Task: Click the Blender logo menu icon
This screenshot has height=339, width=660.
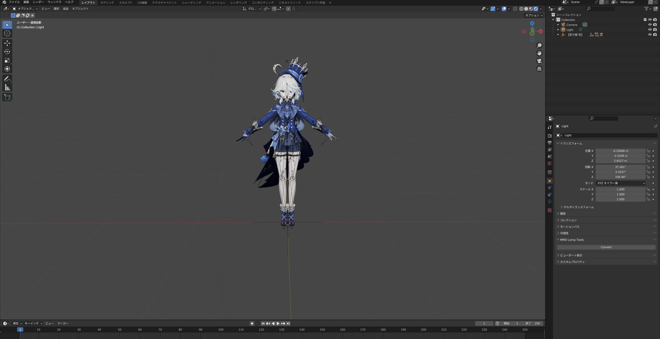Action: [x=3, y=2]
